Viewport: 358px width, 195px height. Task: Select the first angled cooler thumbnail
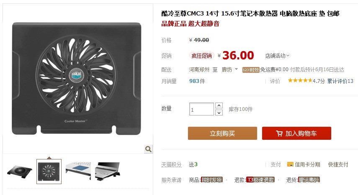click(20, 171)
